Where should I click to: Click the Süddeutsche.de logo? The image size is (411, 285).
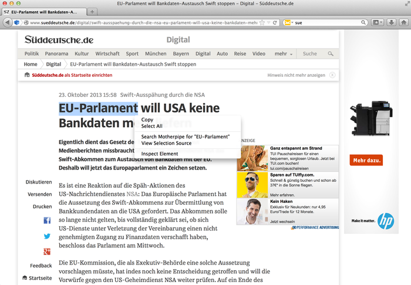(x=59, y=40)
